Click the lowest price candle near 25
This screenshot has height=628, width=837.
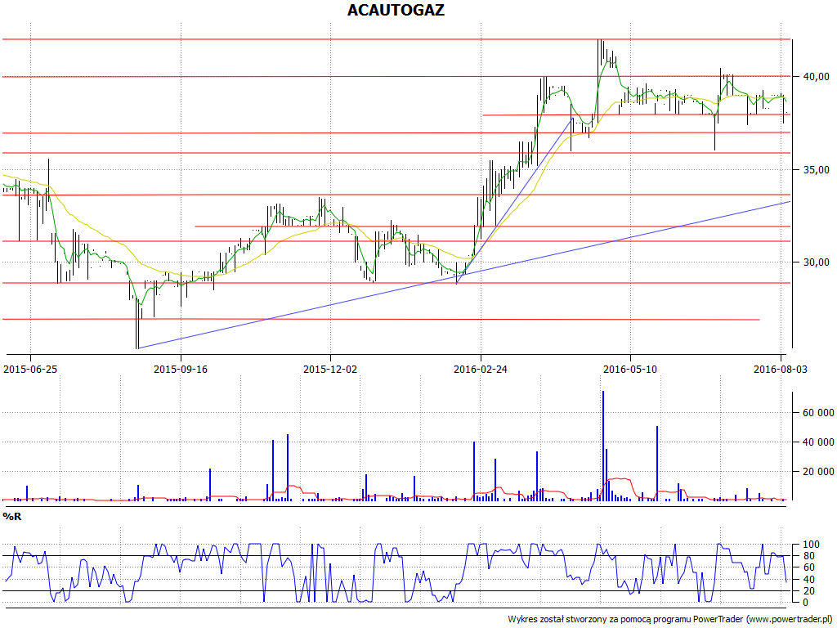[x=137, y=324]
